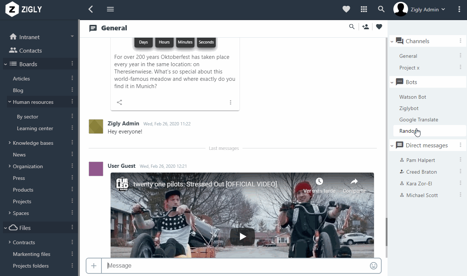This screenshot has width=467, height=276.
Task: Click the video channel logo
Action: 122,184
